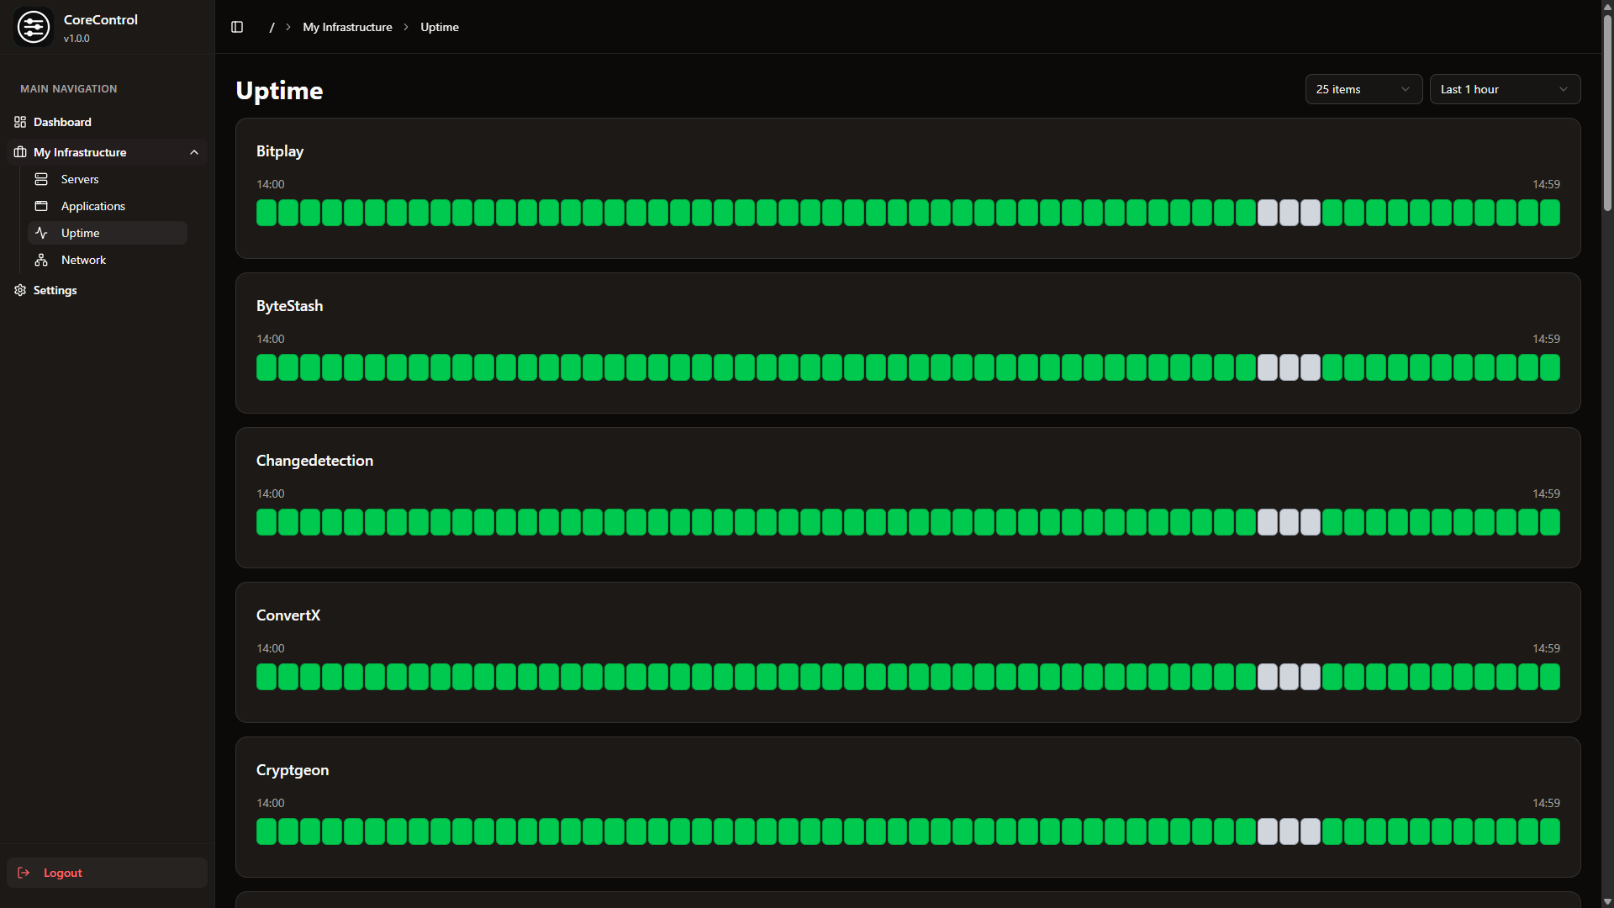This screenshot has width=1614, height=908.
Task: Click the first green block in Cryptgeon's timeline
Action: (266, 831)
